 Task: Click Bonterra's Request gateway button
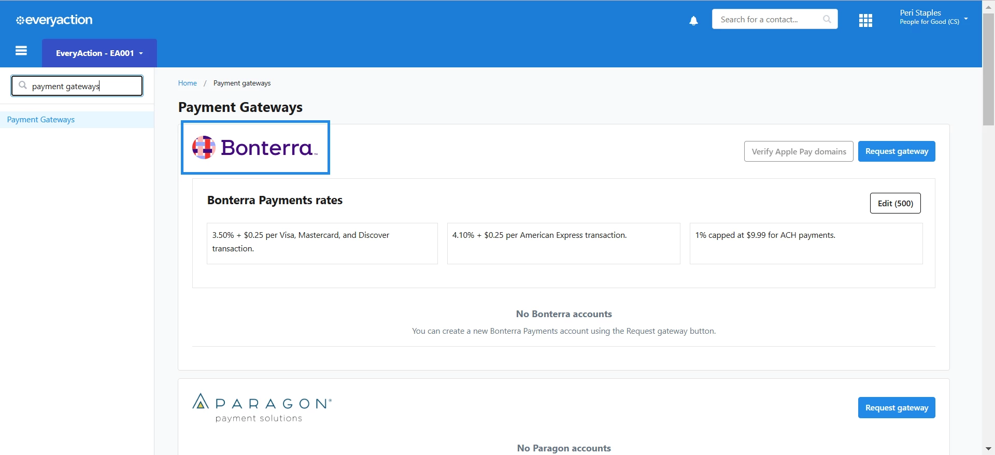coord(897,151)
